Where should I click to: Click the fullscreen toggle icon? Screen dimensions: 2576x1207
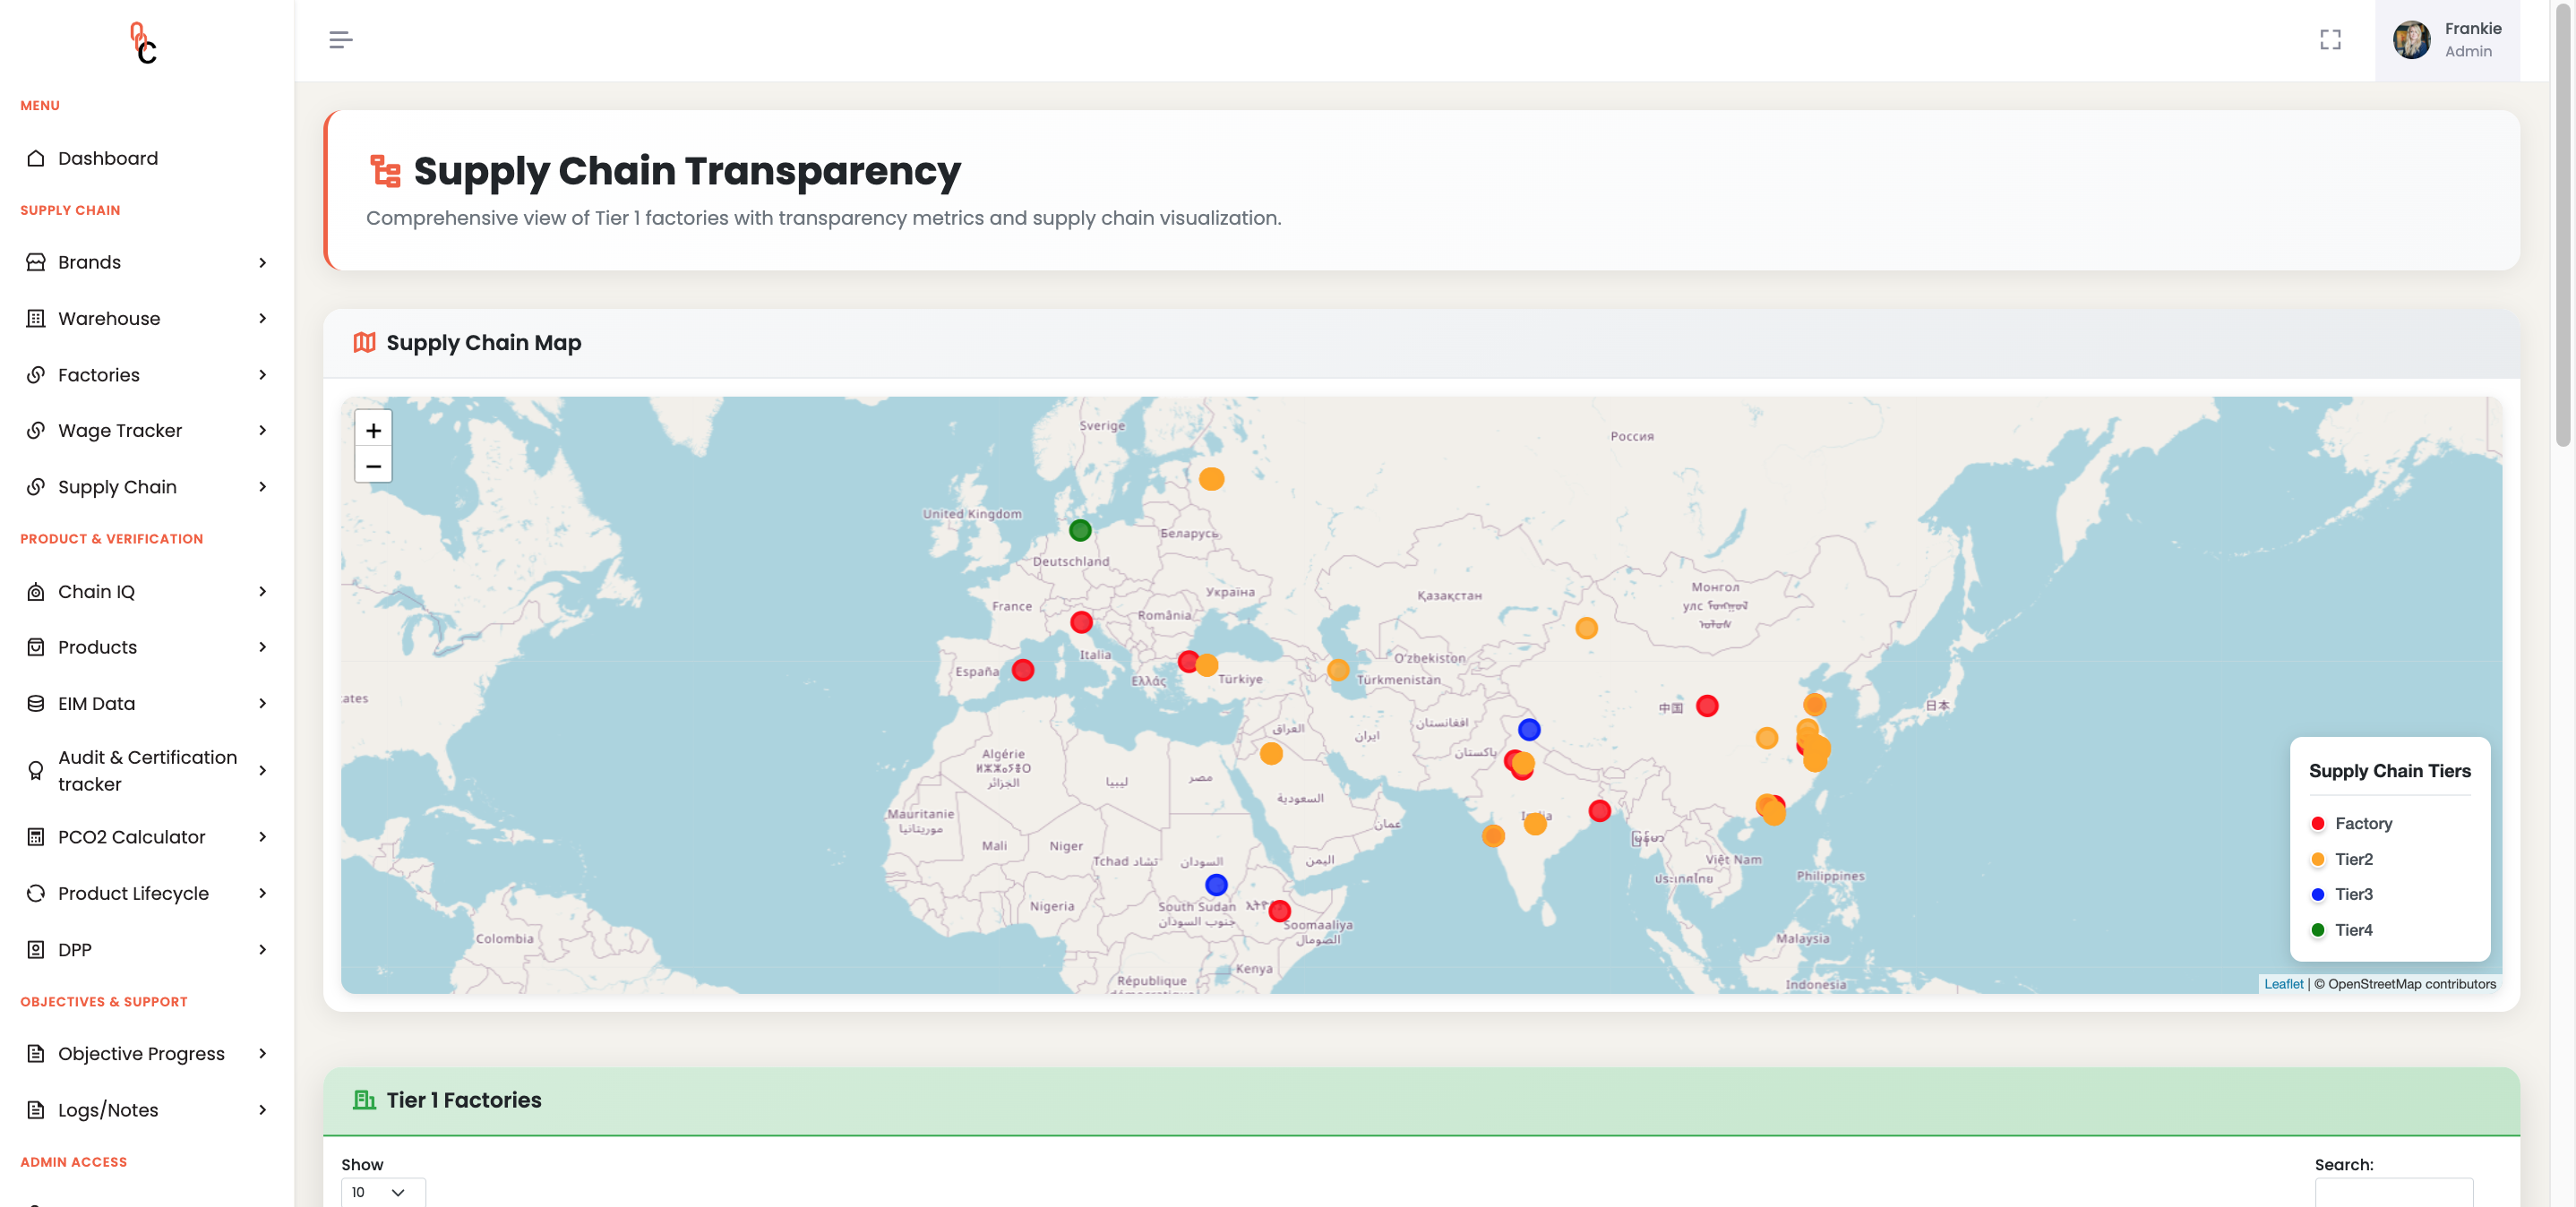click(x=2330, y=40)
